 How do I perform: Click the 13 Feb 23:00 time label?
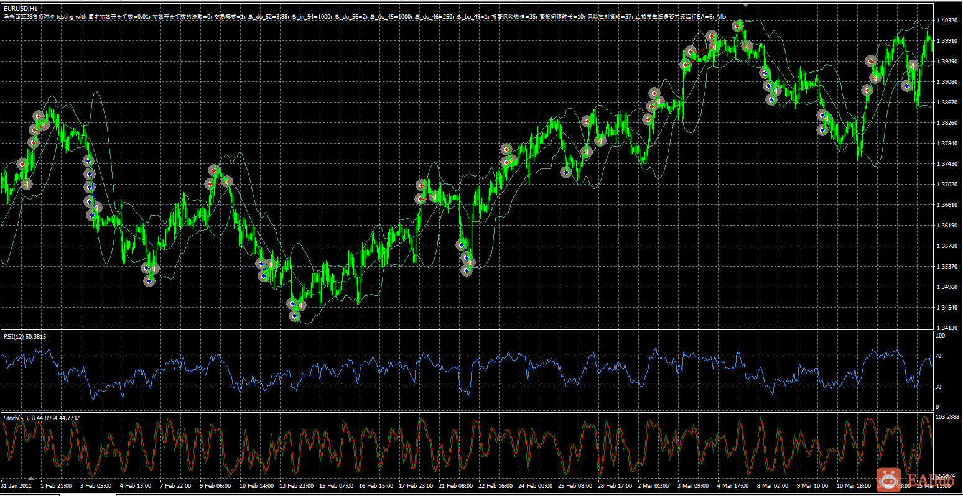(x=296, y=485)
